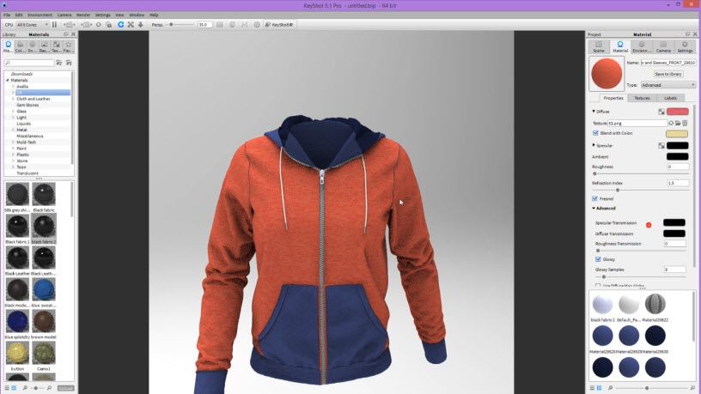Select the Miscellaneous category

(x=30, y=136)
